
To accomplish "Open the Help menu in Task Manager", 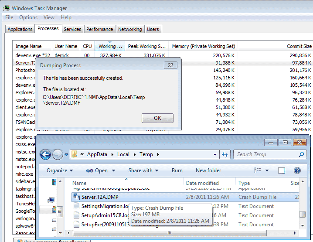I will [x=66, y=17].
